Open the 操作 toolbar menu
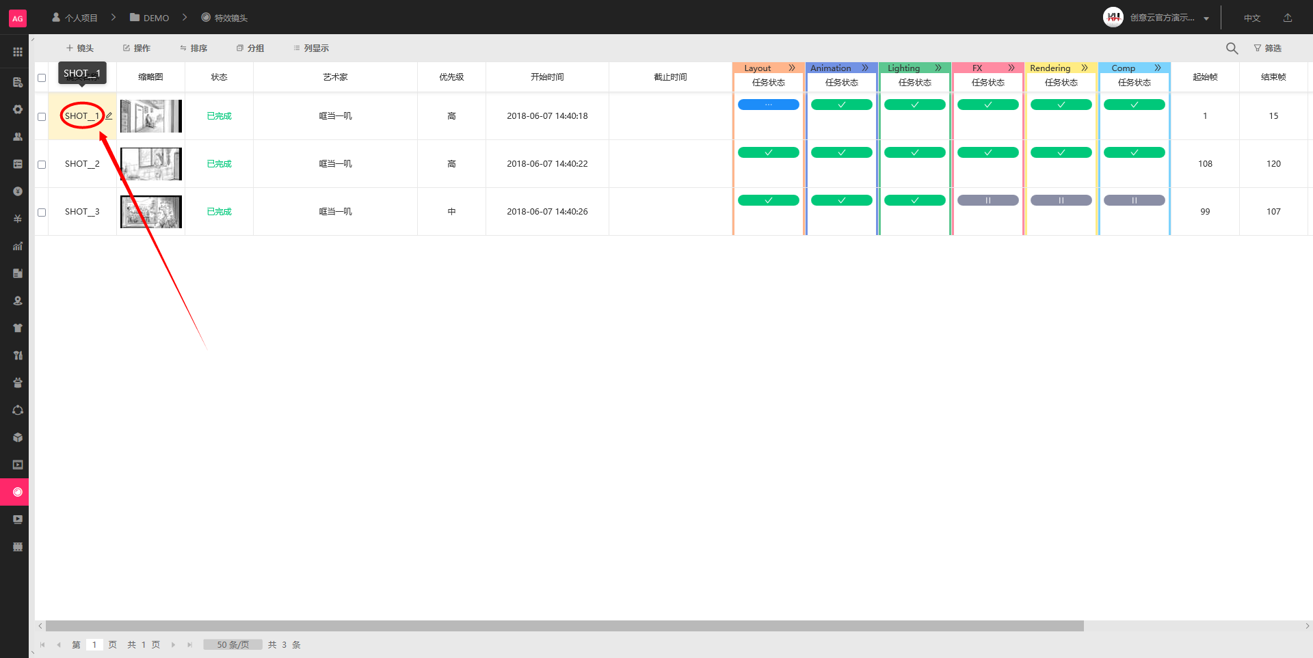Viewport: 1313px width, 658px height. tap(137, 48)
